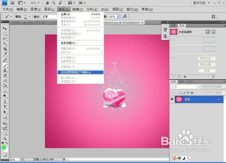Toggle airbrush mode in options bar
The image size is (226, 163).
pos(125,16)
